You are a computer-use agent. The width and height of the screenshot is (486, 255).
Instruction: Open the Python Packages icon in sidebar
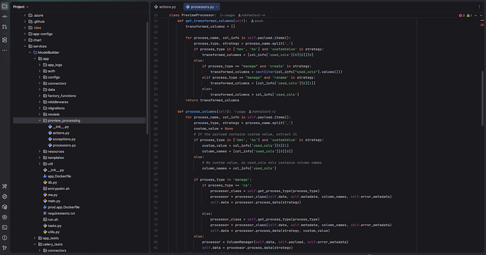(5, 207)
